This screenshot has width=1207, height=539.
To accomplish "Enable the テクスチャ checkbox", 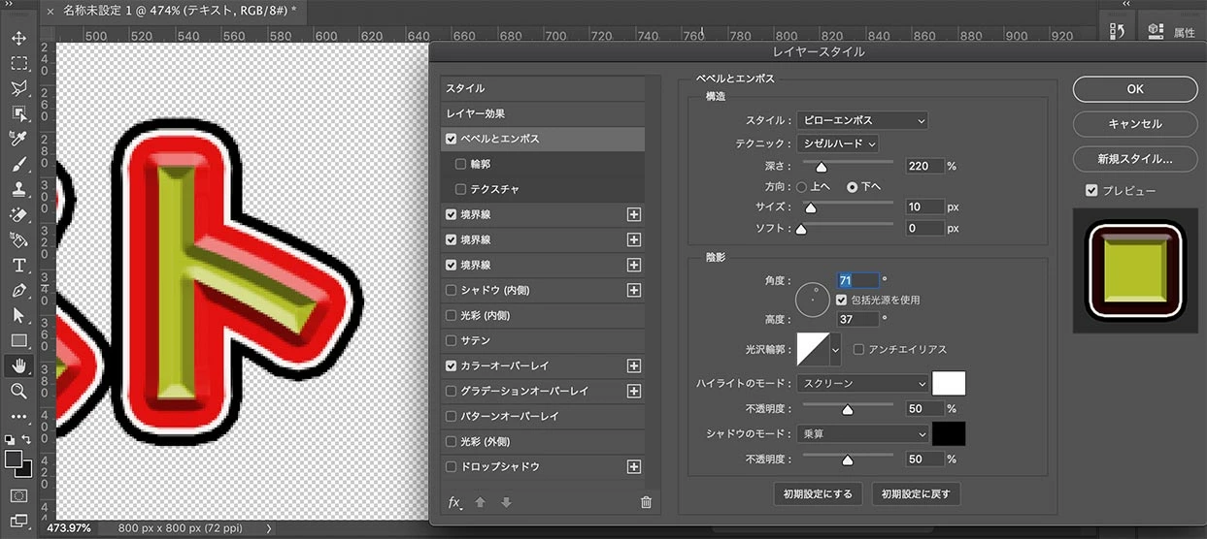I will pyautogui.click(x=460, y=189).
